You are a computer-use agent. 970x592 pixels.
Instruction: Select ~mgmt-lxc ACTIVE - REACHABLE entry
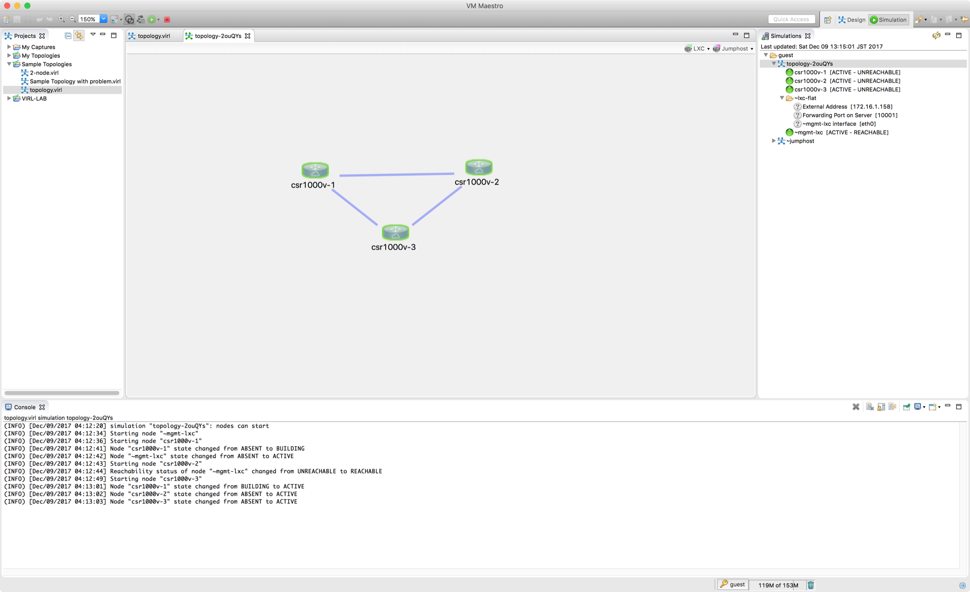(837, 133)
